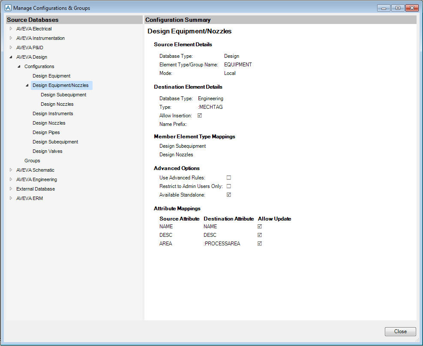Screen dimensions: 423x346
Task: Expand the AVEVA Schematic node
Action: tap(11, 170)
